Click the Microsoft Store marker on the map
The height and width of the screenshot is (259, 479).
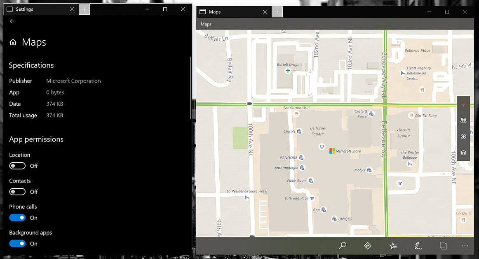[332, 151]
